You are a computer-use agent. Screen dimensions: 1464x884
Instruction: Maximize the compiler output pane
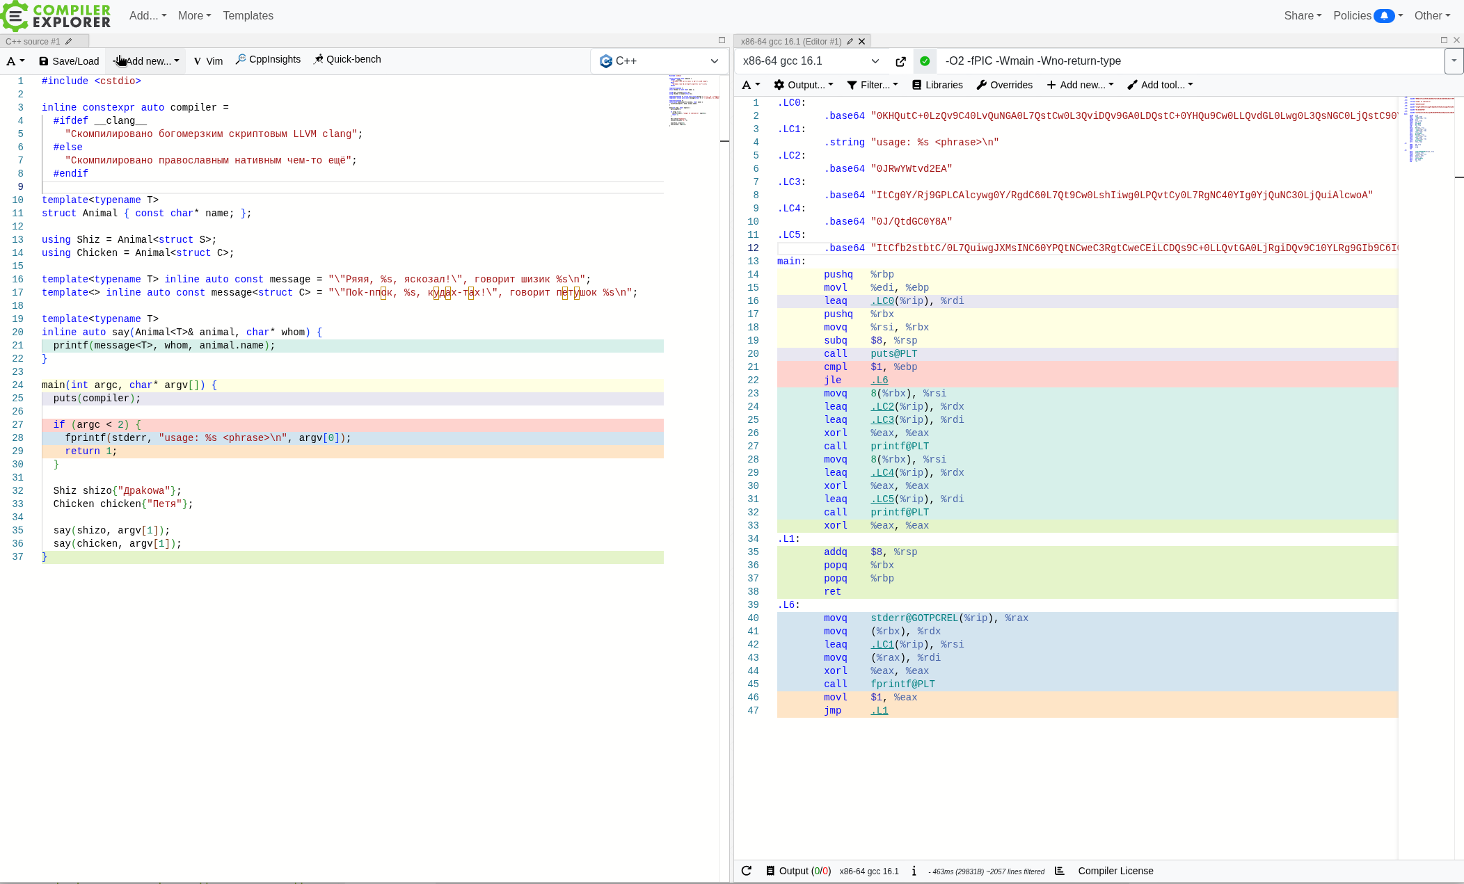pyautogui.click(x=1444, y=40)
